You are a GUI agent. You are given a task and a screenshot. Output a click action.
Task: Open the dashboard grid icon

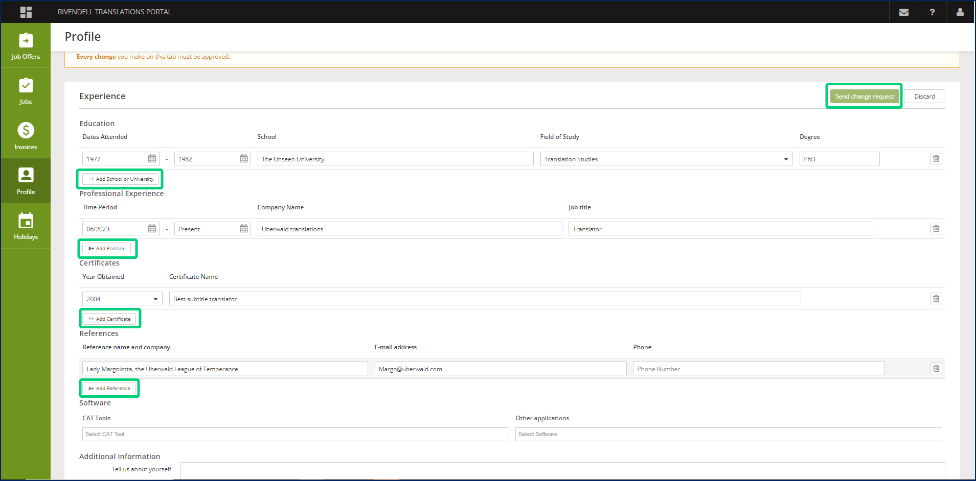point(26,12)
